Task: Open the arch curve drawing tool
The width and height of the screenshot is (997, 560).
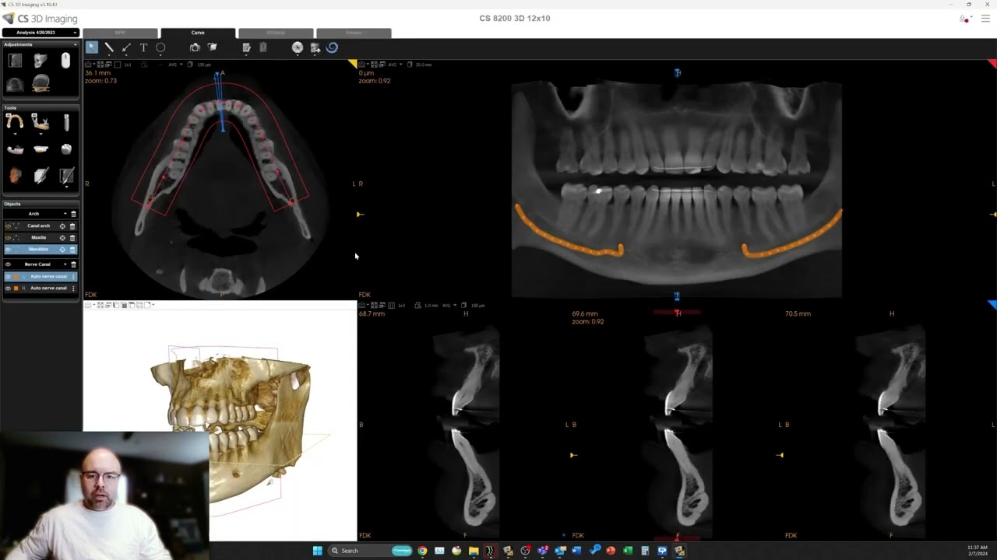Action: pos(15,122)
